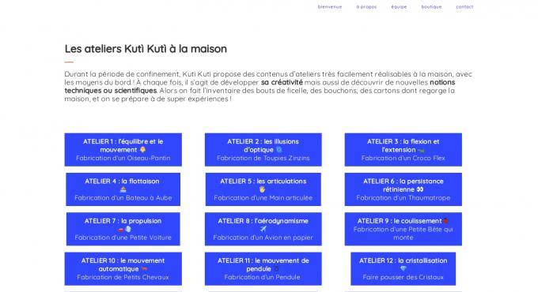
Task: Open Atelier 1 l'équilibre et le mouvement
Action: point(123,150)
